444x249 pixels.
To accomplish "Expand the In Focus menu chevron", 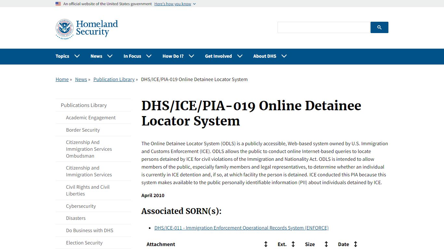I will pyautogui.click(x=149, y=56).
